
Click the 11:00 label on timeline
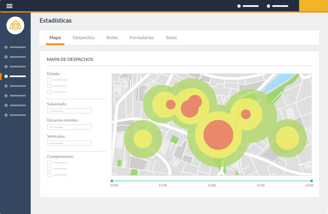pos(163,185)
